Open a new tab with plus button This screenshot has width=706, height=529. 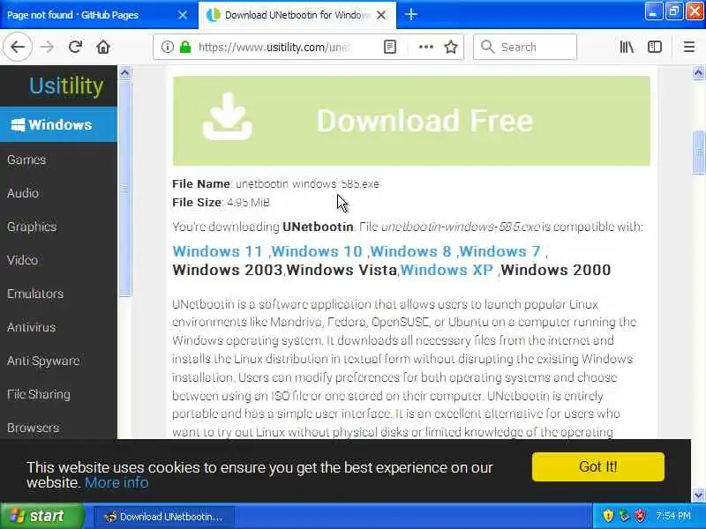tap(410, 14)
